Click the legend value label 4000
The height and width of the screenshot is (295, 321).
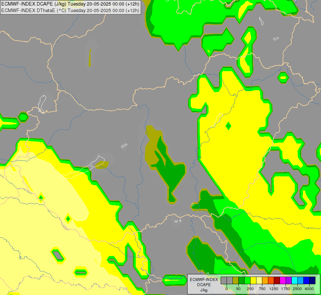pos(309,289)
